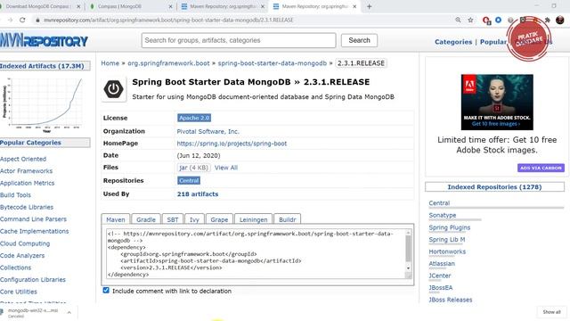
Task: Select the Leiningen dependency tab
Action: point(253,219)
